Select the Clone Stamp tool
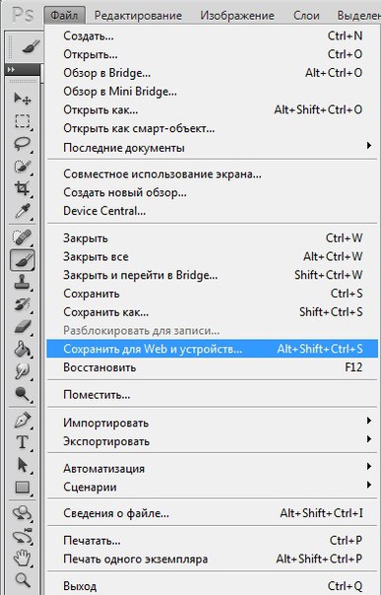This screenshot has width=381, height=595. [23, 282]
